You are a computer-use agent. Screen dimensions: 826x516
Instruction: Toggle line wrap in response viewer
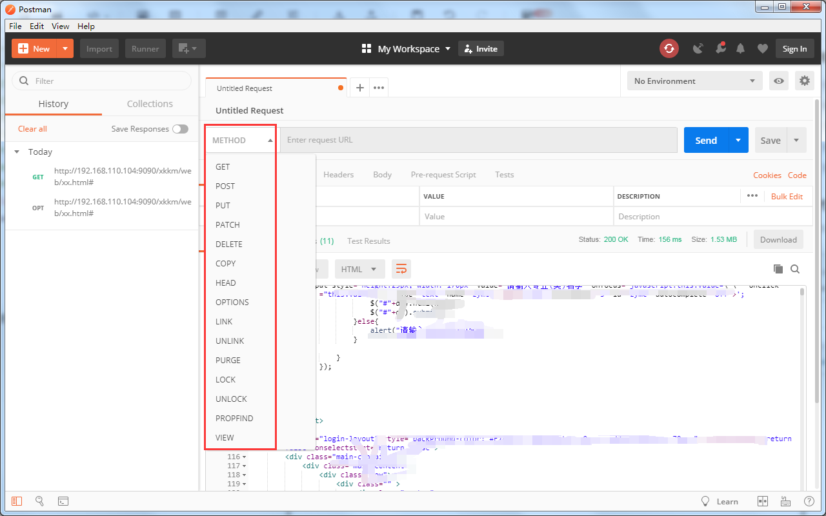[401, 269]
